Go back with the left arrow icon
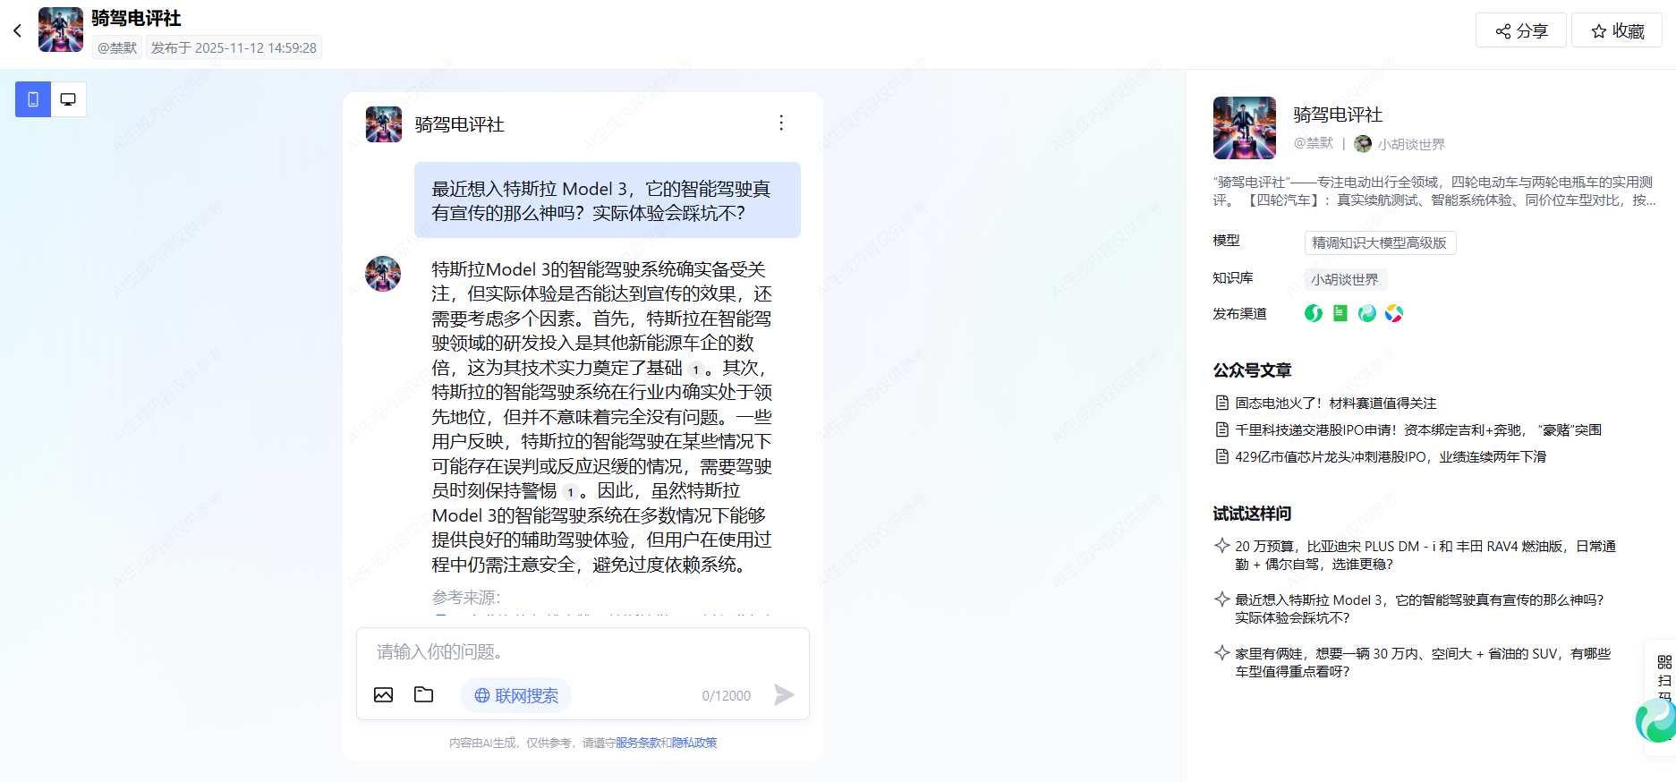Viewport: 1676px width, 782px height. [x=17, y=30]
